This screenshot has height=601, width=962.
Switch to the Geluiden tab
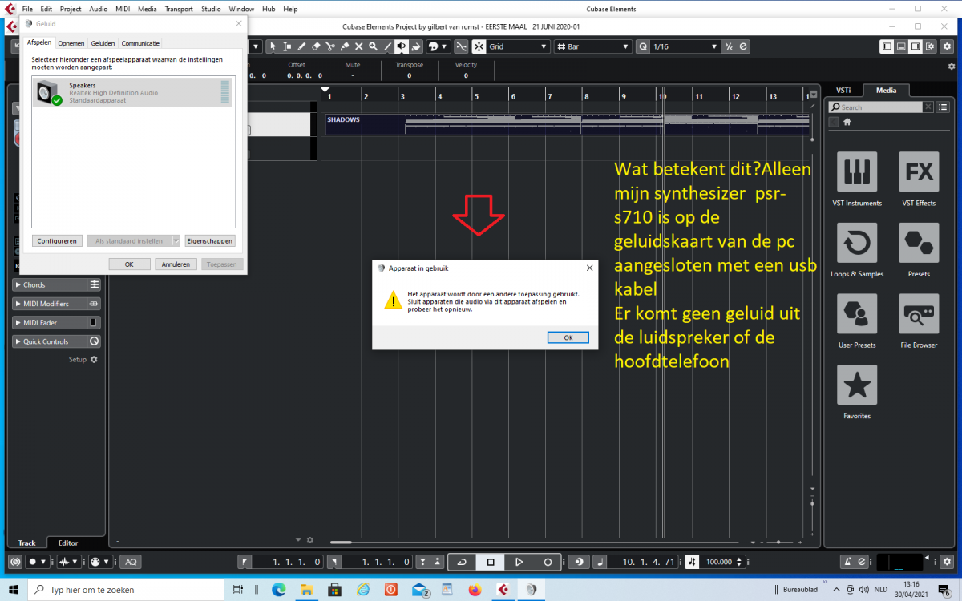point(103,43)
